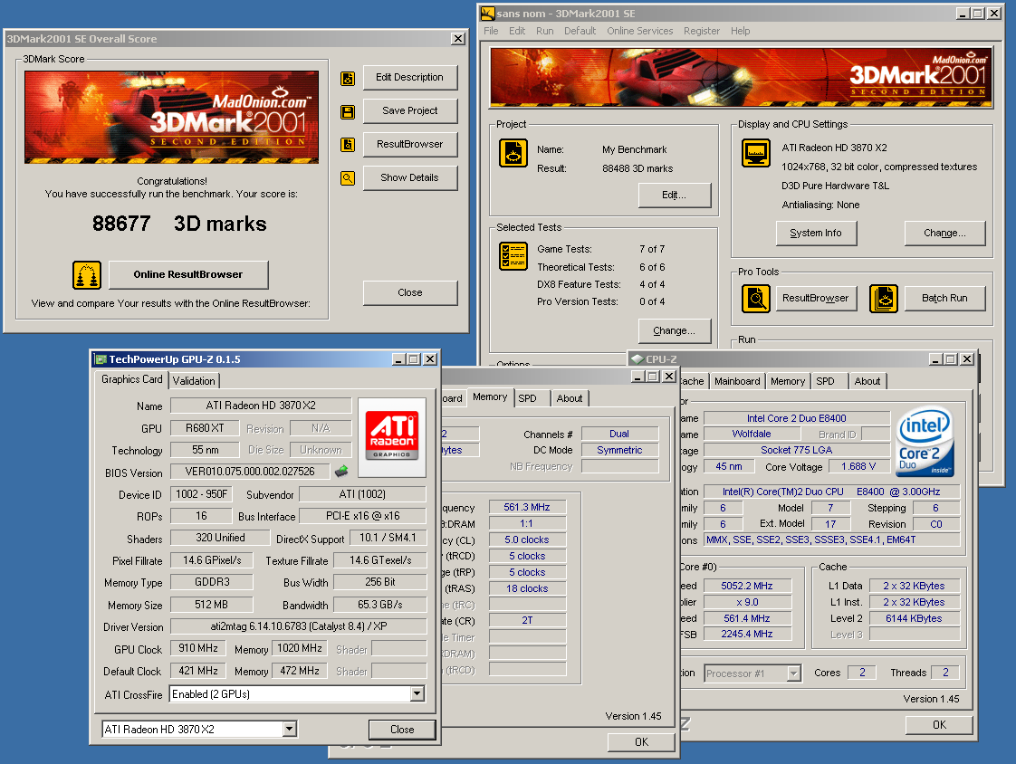The image size is (1016, 764).
Task: Click the GPU-Z title bar icon
Action: pos(101,359)
